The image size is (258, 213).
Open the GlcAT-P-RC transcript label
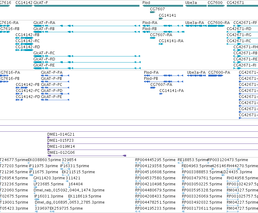point(44,53)
